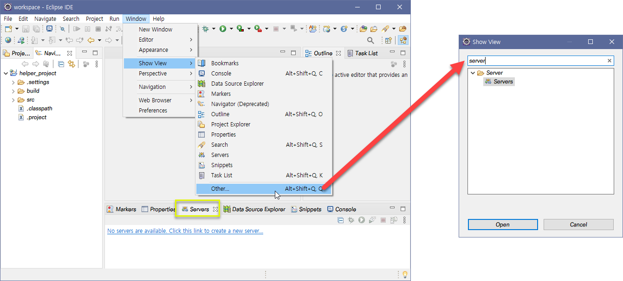This screenshot has width=623, height=281.
Task: Click the Debug bug icon in toolbar
Action: (205, 29)
